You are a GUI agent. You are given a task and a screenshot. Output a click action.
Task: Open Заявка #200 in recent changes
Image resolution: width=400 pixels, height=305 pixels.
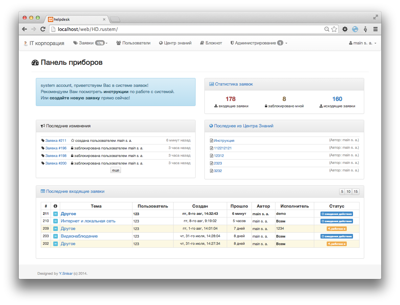point(56,164)
